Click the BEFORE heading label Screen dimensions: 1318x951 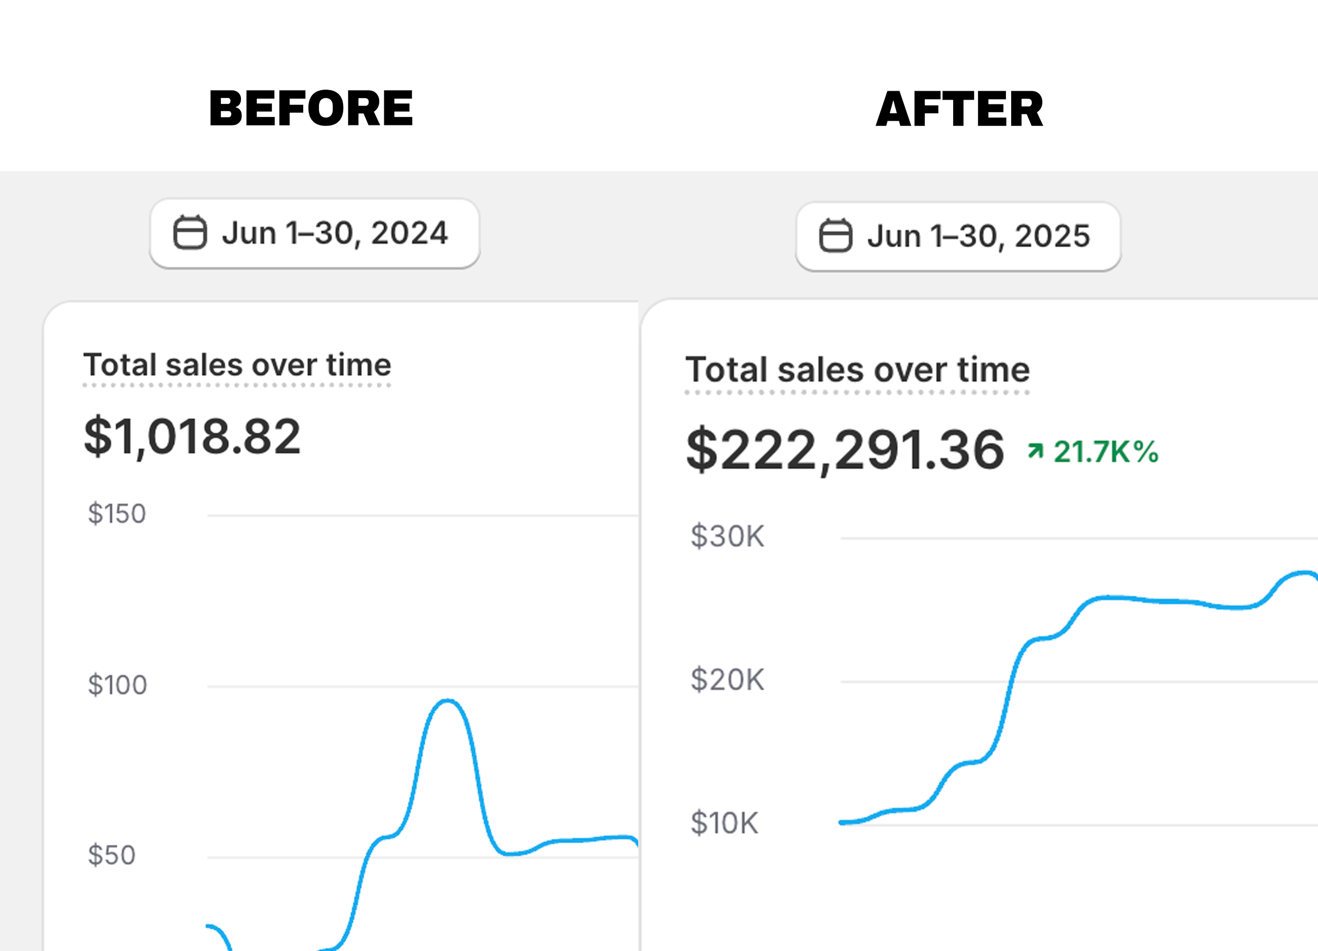311,109
